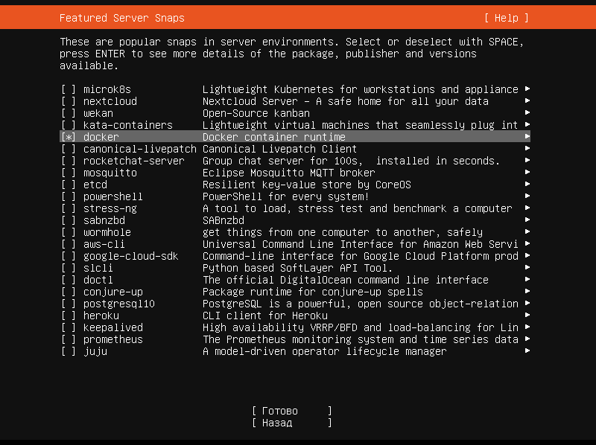Click 'Package runtime for conjure-up spells' text

[x=313, y=292]
